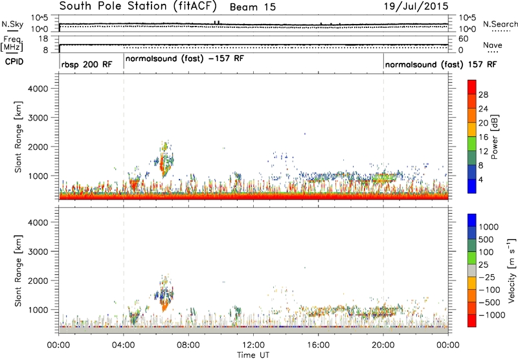This screenshot has width=518, height=359.
Task: Click the '20:00' time axis tick
Action: pyautogui.click(x=383, y=345)
